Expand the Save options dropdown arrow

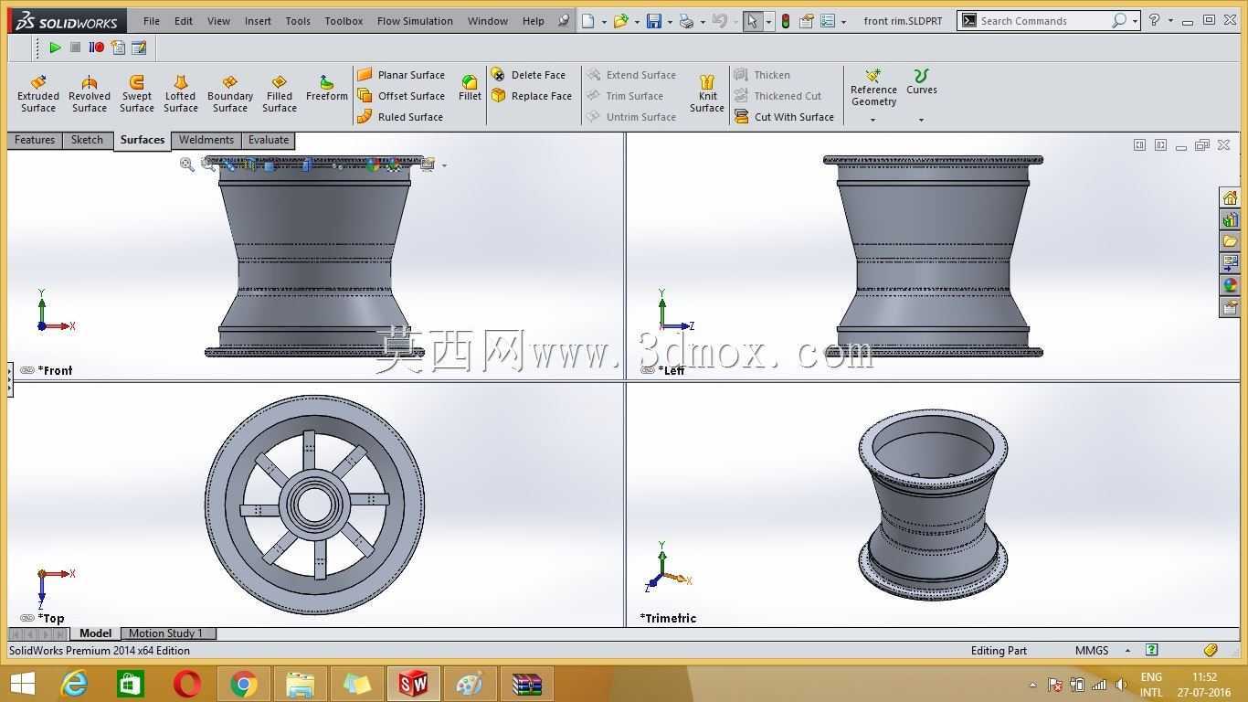(670, 22)
